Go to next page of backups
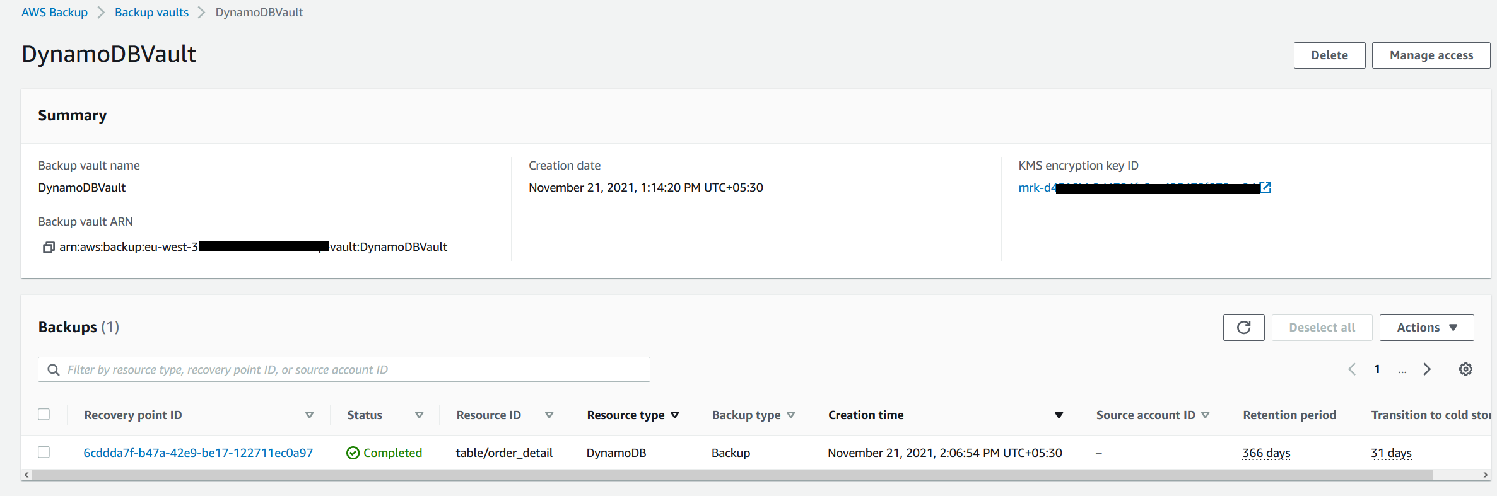This screenshot has height=496, width=1497. [x=1427, y=369]
